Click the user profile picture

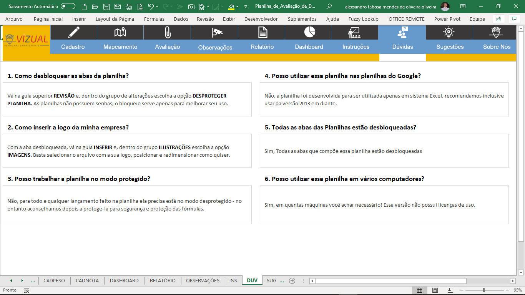click(x=445, y=7)
